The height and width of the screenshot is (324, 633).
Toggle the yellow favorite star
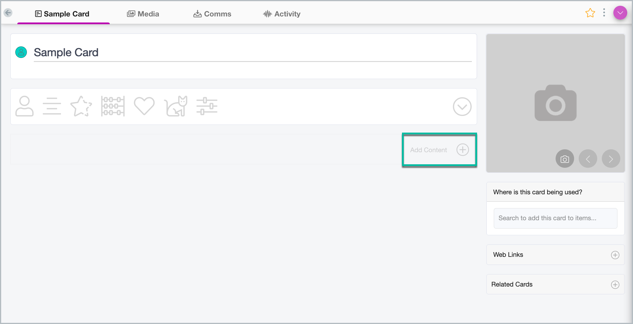click(590, 13)
